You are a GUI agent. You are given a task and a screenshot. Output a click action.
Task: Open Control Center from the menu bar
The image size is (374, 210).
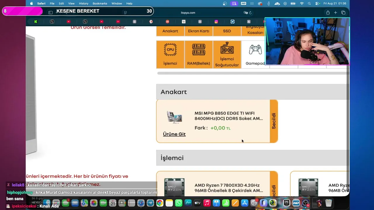[317, 3]
